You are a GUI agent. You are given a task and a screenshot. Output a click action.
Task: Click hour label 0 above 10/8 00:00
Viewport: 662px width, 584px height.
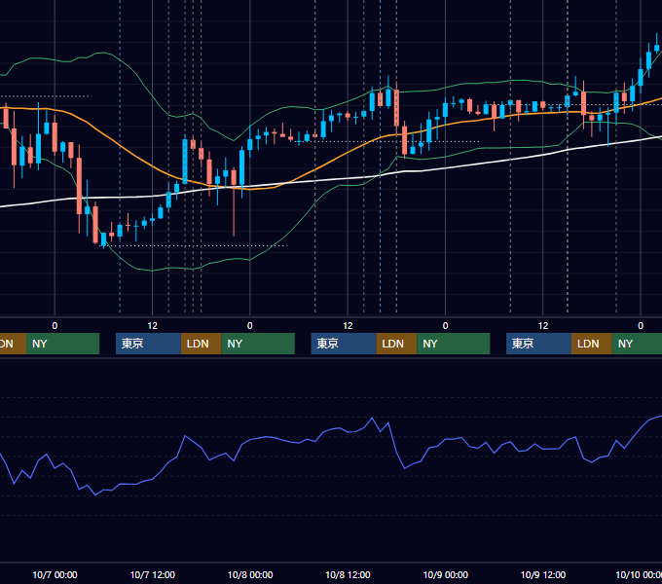pos(250,326)
